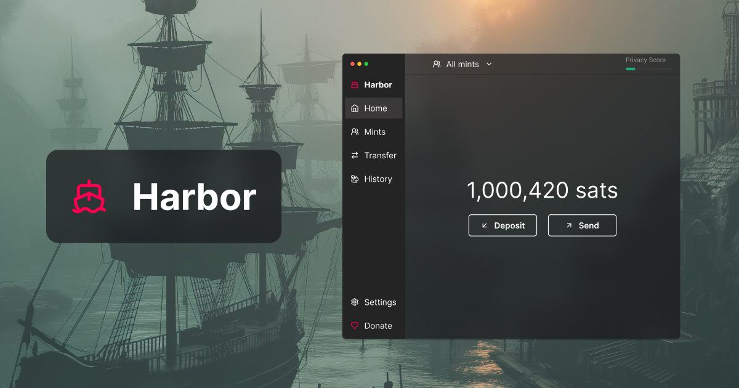This screenshot has width=739, height=388.
Task: Click the 1,000,420 sats balance display
Action: (x=543, y=190)
